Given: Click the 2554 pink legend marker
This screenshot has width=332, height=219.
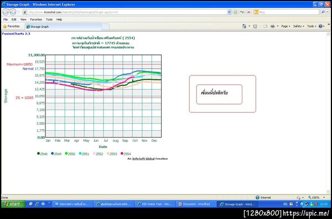Looking at the screenshot, I should (x=122, y=154).
